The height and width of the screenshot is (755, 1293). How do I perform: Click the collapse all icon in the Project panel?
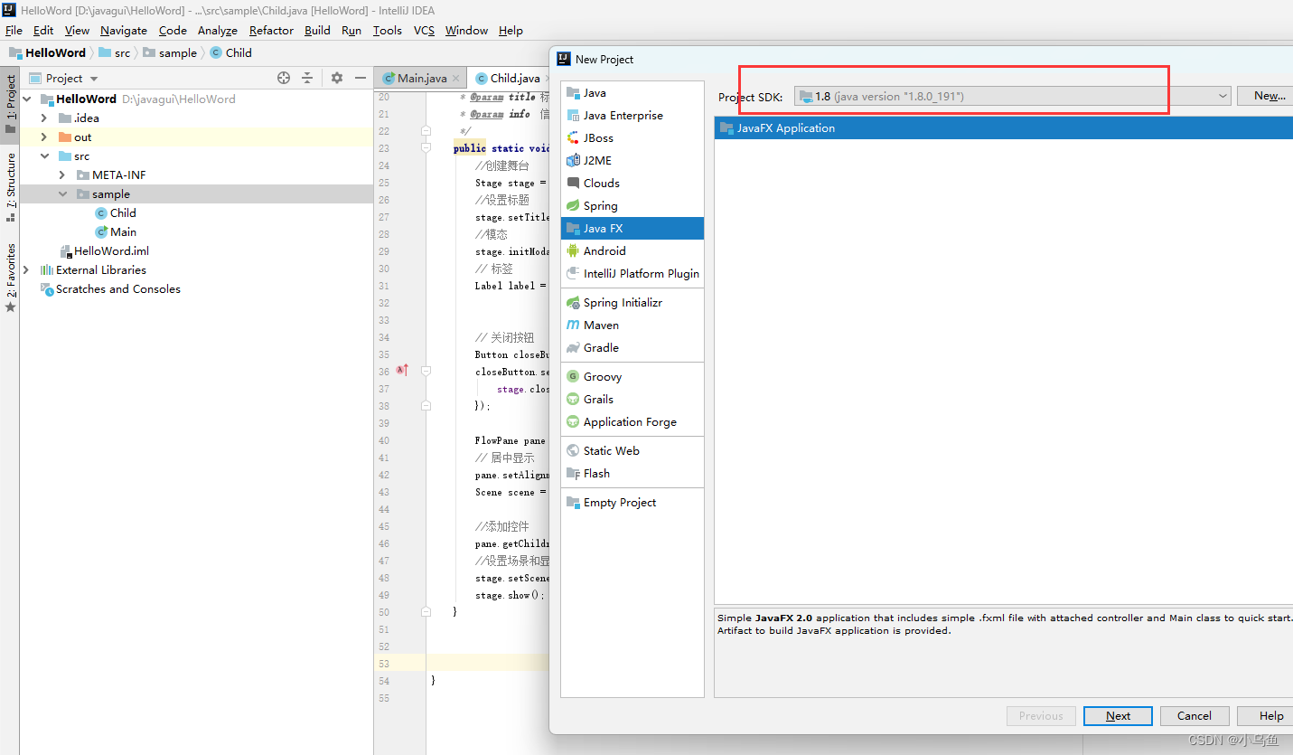point(307,79)
